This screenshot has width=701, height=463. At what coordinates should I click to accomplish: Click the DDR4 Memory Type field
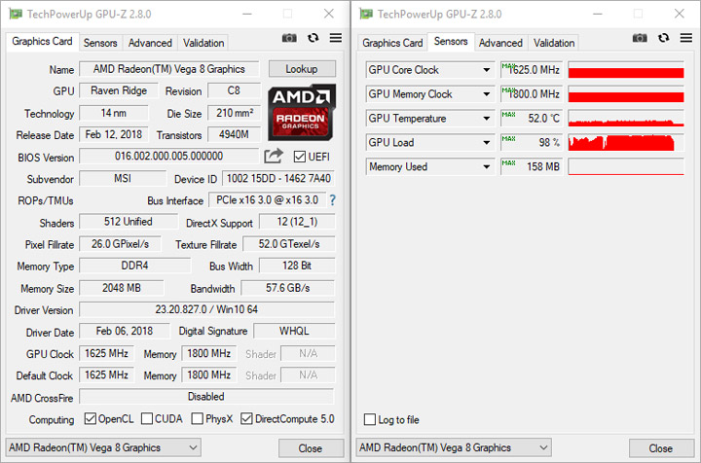(x=134, y=266)
